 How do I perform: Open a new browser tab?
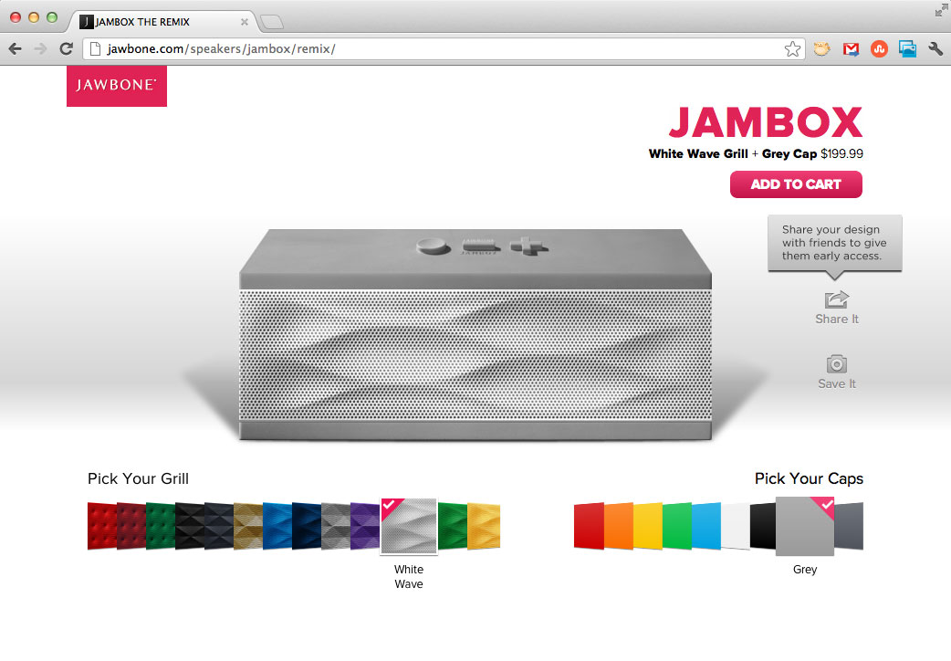point(272,23)
